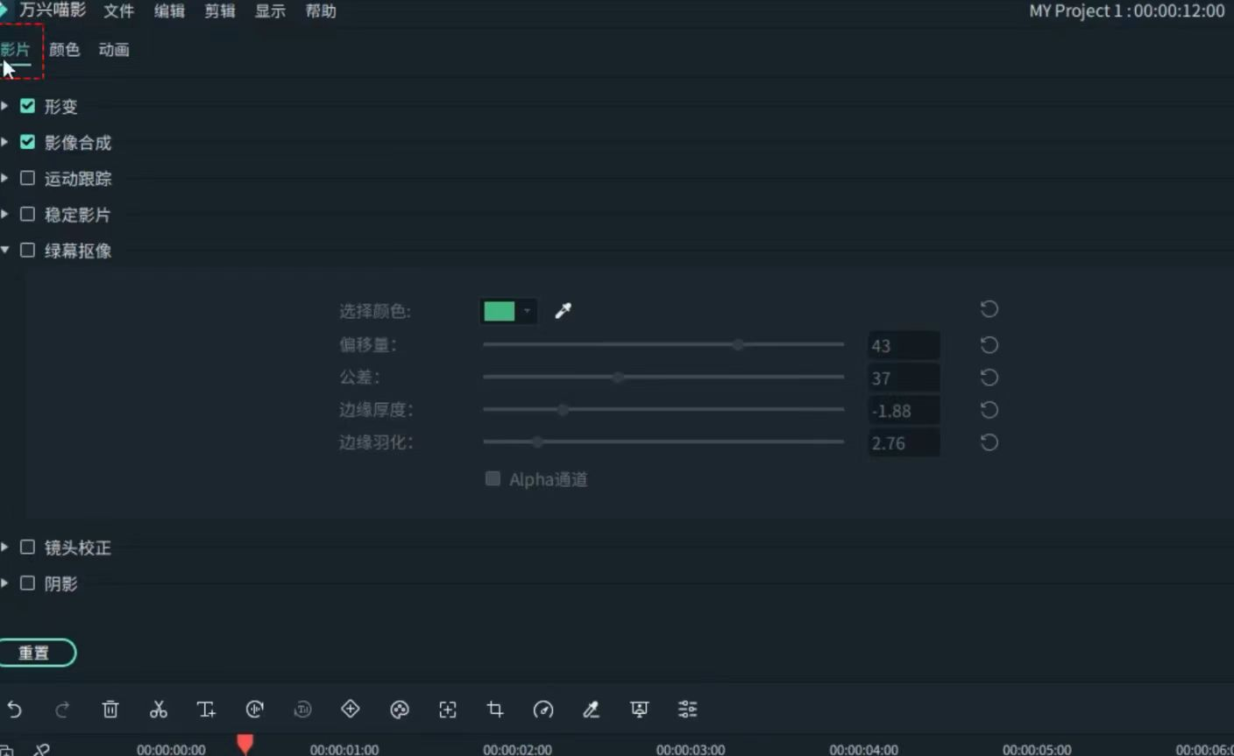The image size is (1234, 756).
Task: Switch to the 颜色 tab
Action: pos(65,49)
